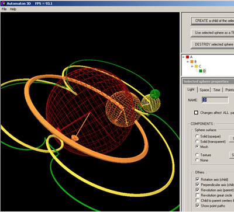The height and width of the screenshot is (212, 234).
Task: Collapse sphere A tree node
Action: click(x=184, y=57)
